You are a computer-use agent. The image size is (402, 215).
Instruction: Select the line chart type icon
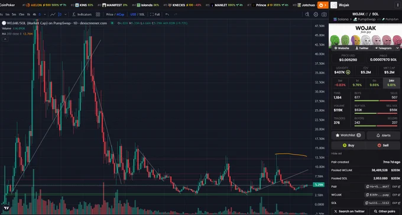pyautogui.click(x=53, y=14)
